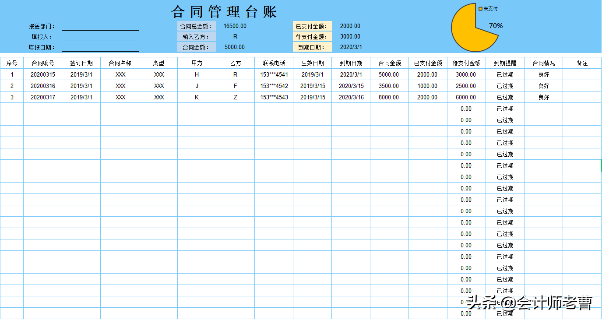This screenshot has width=602, height=320.
Task: Click the 到期日期 yellow label cell
Action: click(x=312, y=47)
